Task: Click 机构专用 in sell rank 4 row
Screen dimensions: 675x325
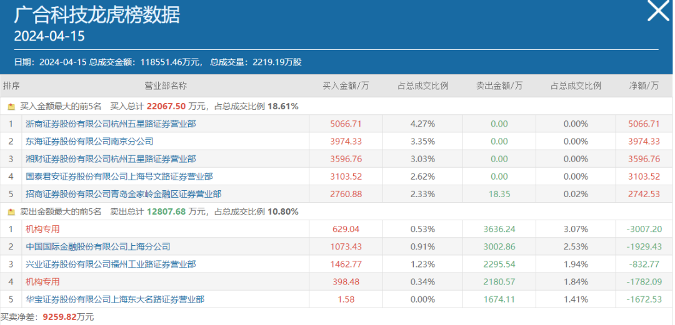Action: 42,282
